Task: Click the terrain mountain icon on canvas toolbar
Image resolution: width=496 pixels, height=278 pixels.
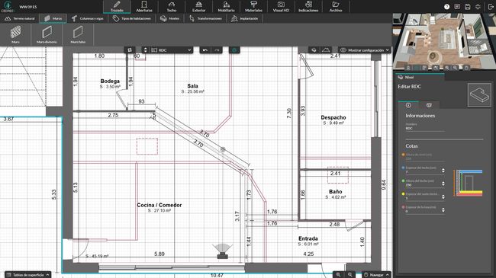Action: coord(326,50)
